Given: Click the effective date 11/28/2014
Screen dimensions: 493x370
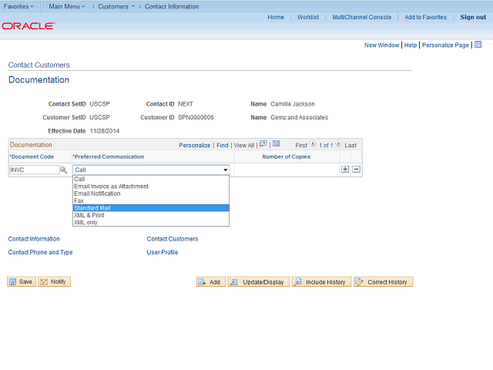Looking at the screenshot, I should pyautogui.click(x=105, y=131).
